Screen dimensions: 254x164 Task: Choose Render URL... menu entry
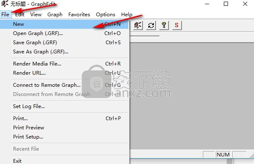point(64,73)
